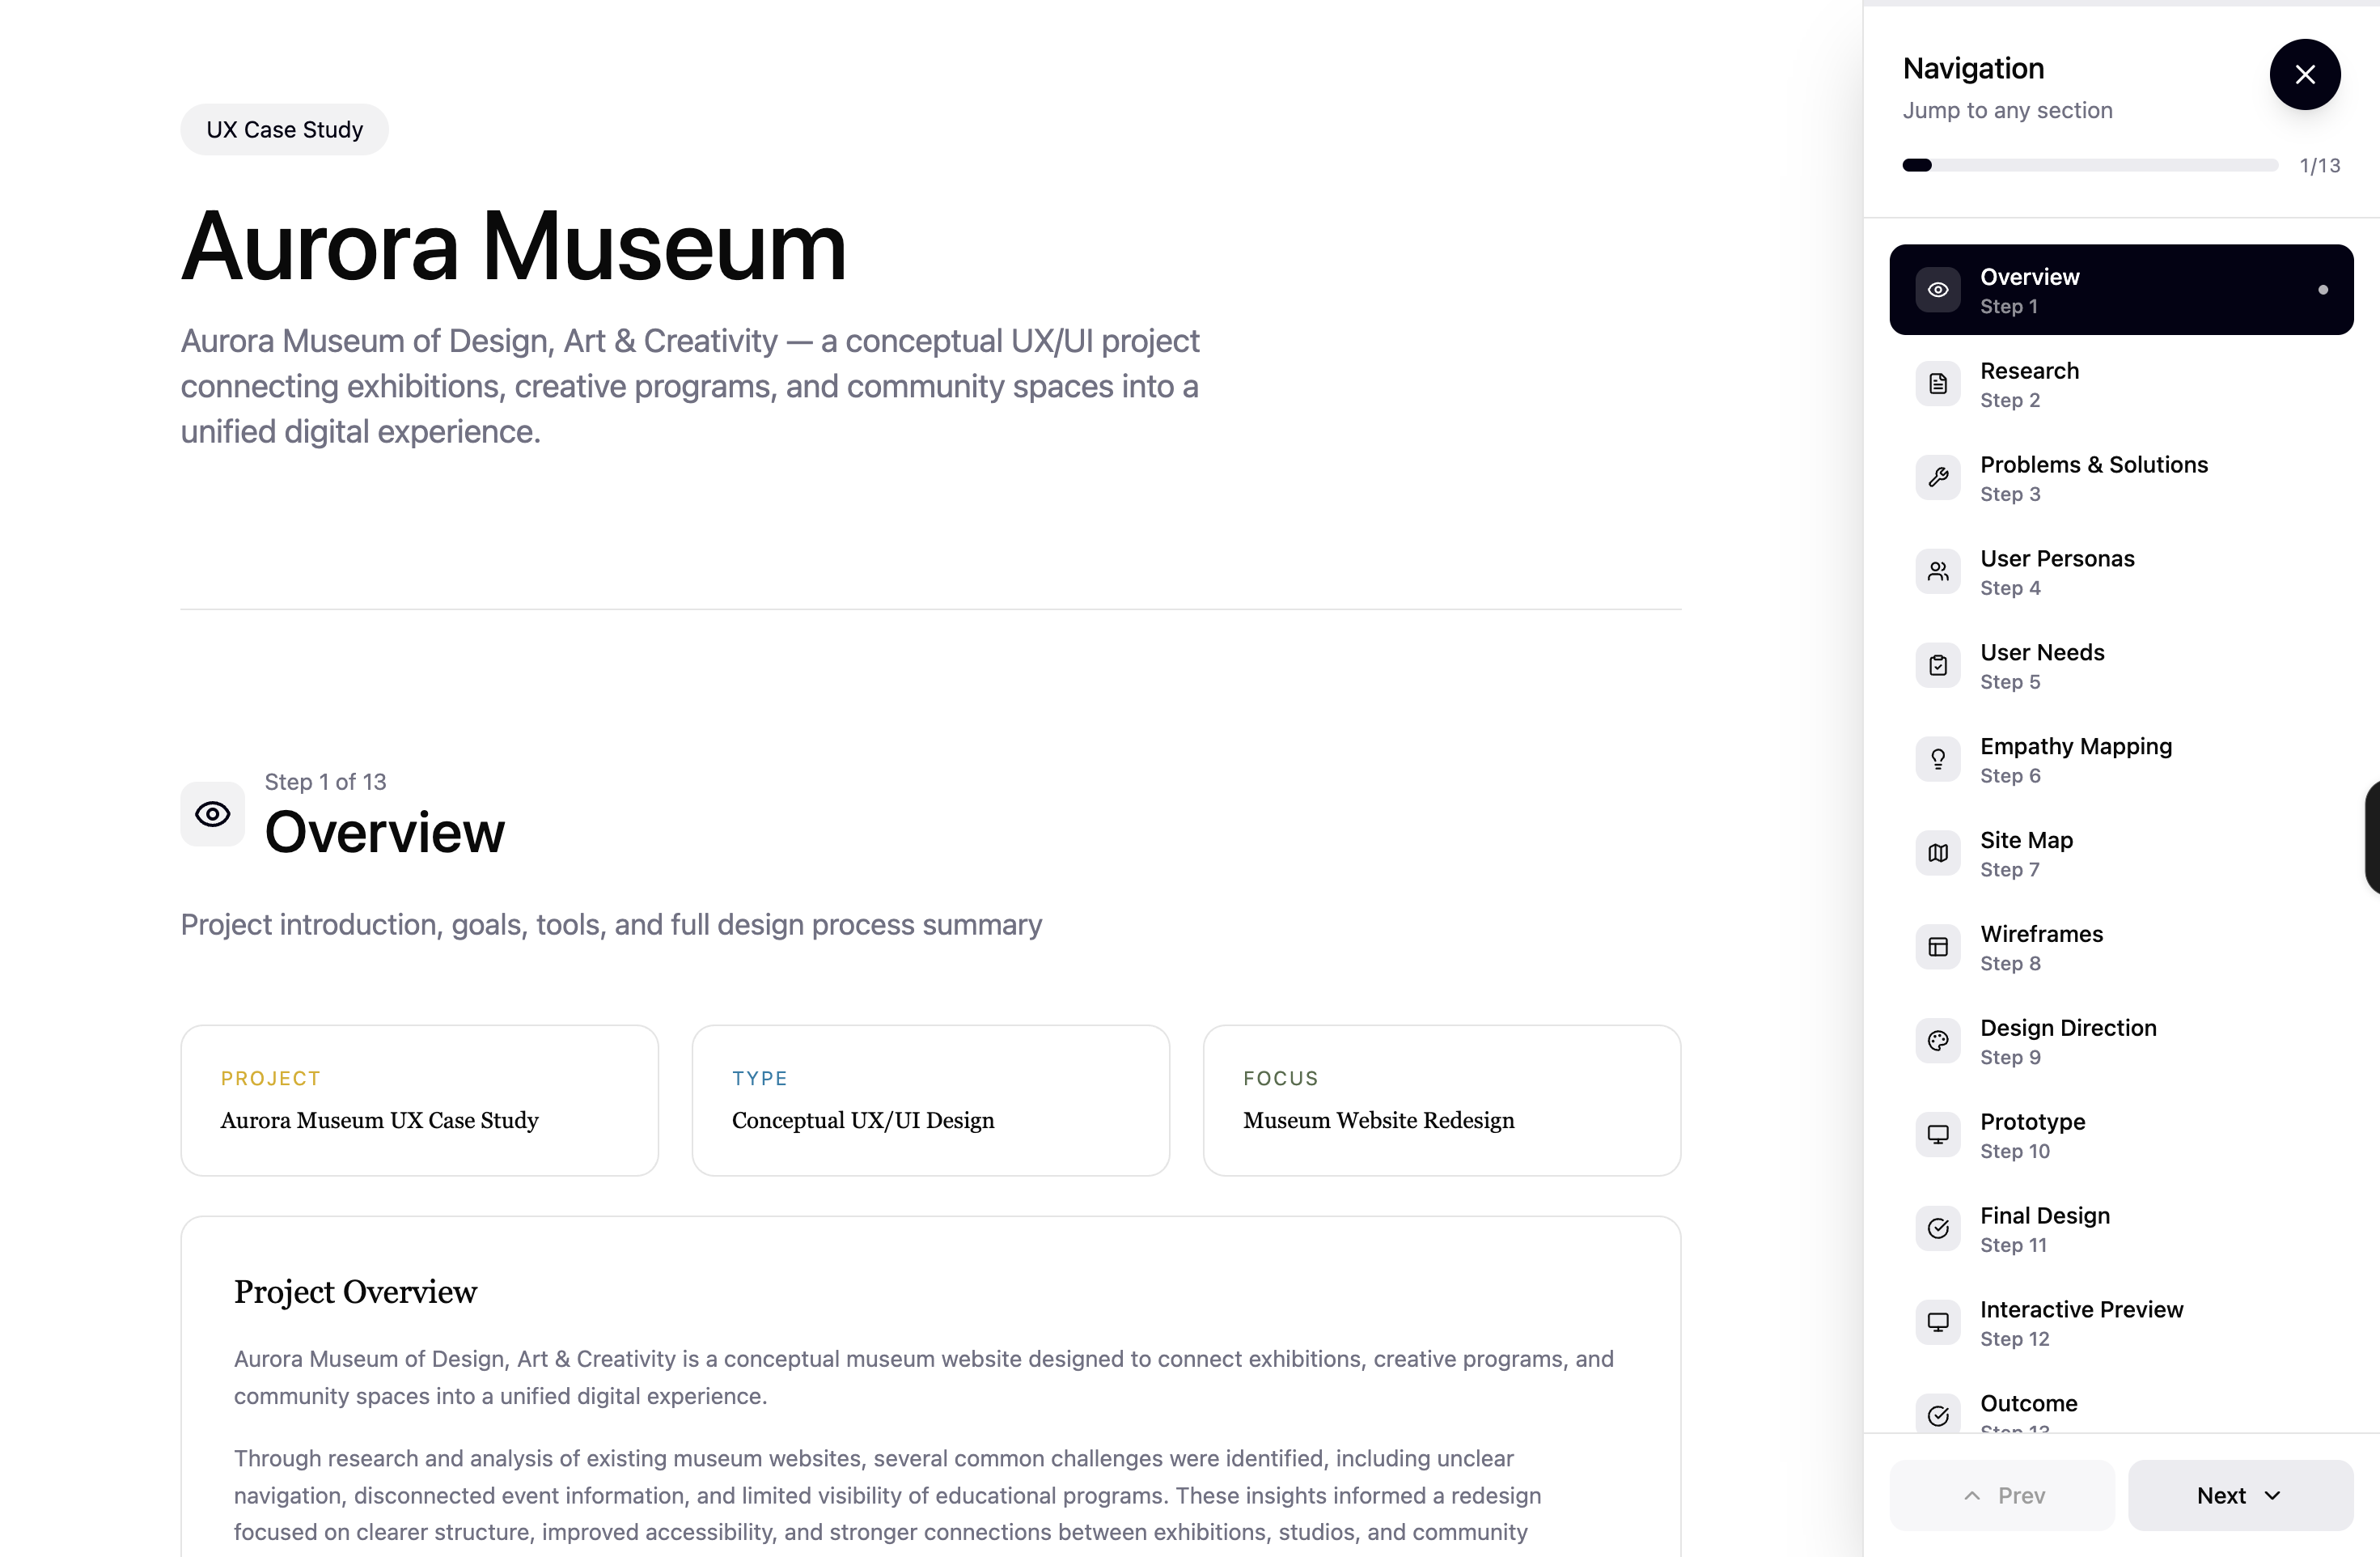
Task: Select the document icon beside Research
Action: [x=1938, y=384]
